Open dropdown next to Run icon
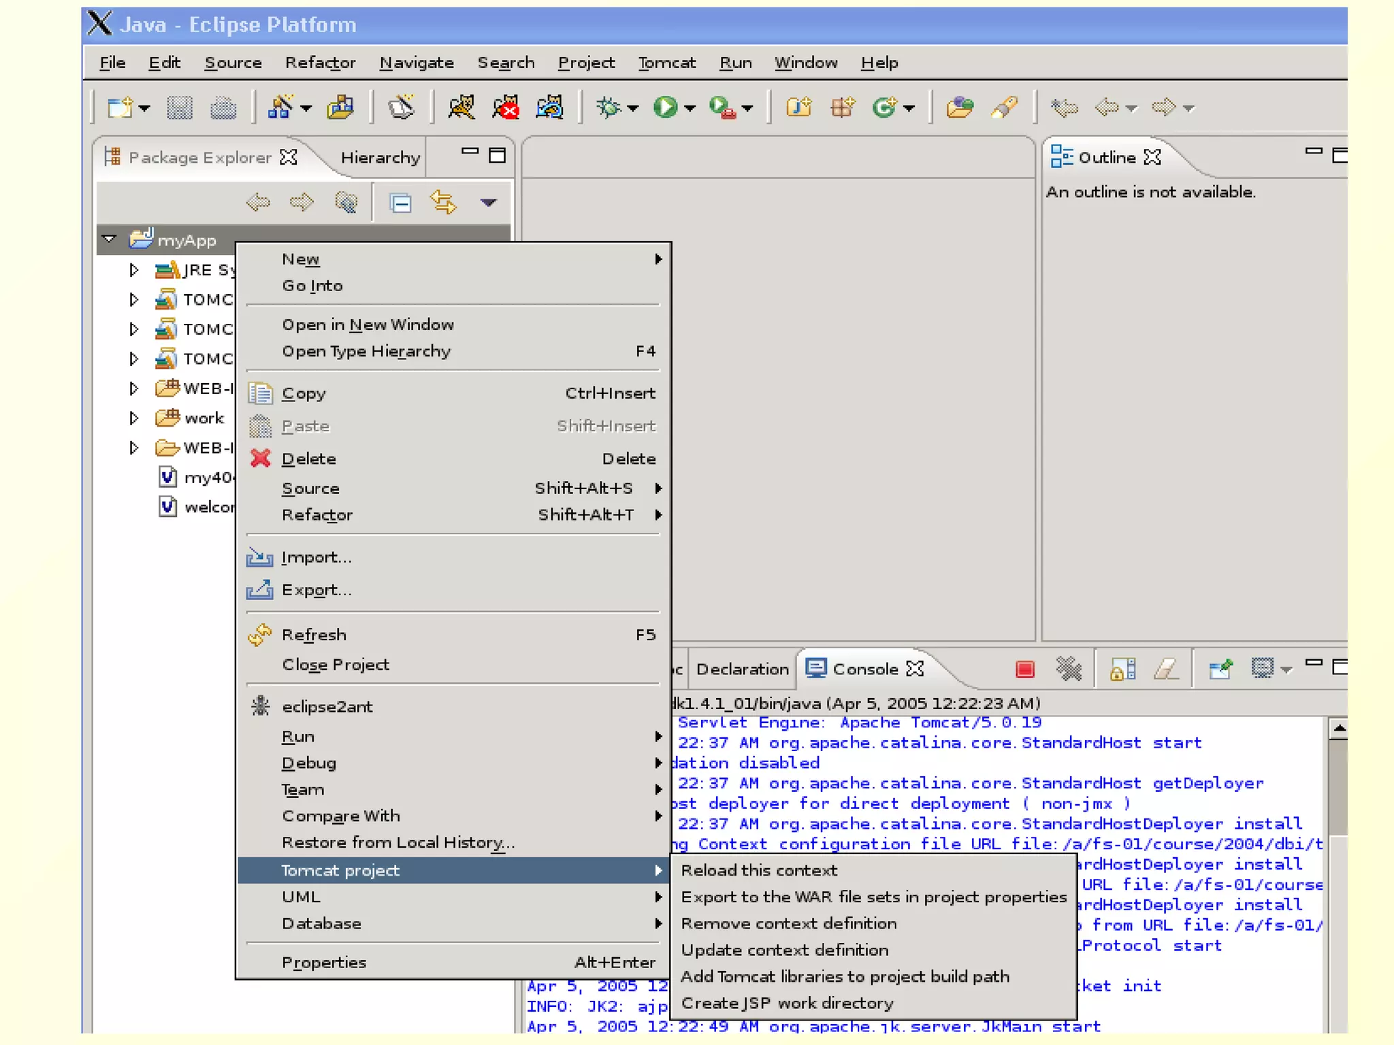This screenshot has width=1394, height=1045. coord(690,108)
